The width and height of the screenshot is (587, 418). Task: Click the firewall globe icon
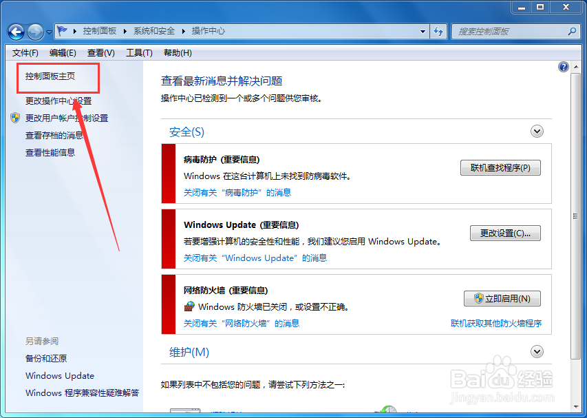point(189,306)
